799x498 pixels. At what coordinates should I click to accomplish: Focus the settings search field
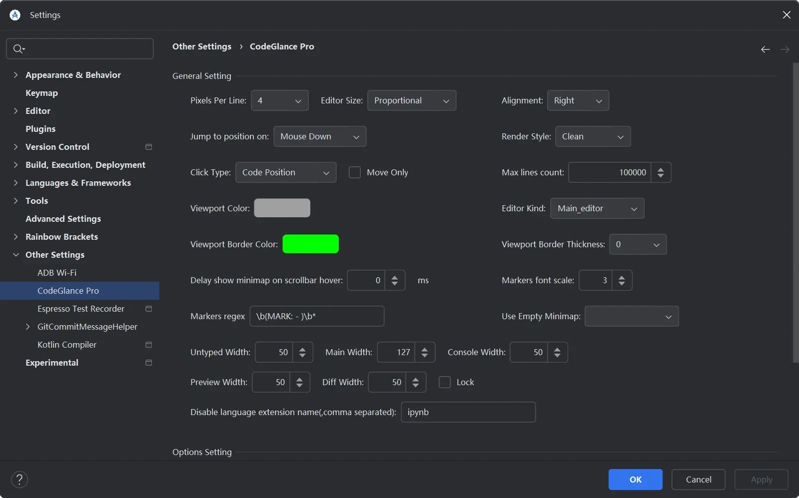[80, 48]
